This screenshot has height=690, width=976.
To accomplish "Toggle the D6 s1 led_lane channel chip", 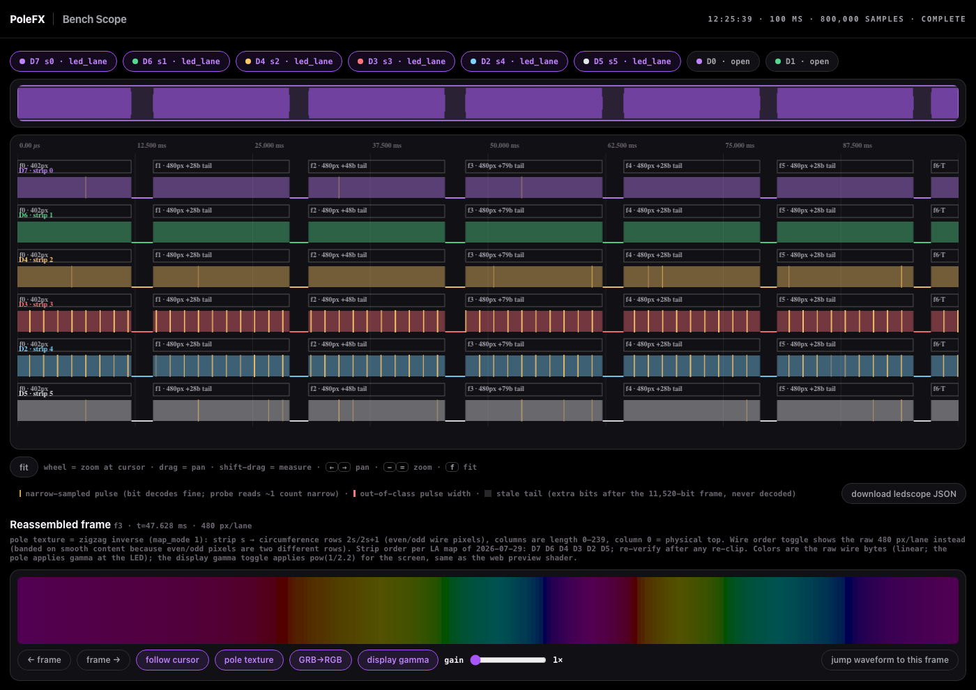I will point(176,61).
